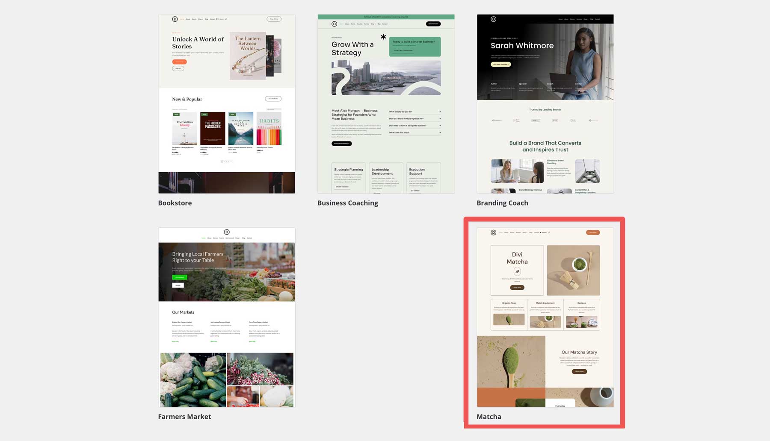
Task: Expand the 'What exactly do you do?' FAQ accordion
Action: 414,112
